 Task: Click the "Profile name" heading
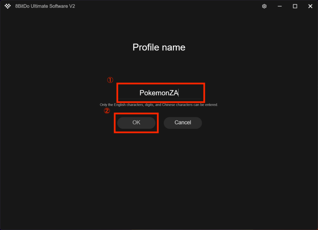pos(159,47)
